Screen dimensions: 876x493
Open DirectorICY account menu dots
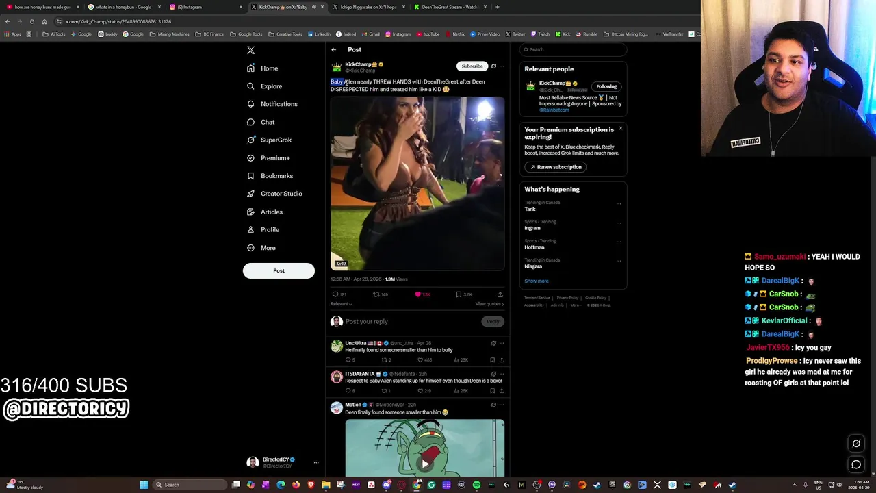(x=316, y=463)
